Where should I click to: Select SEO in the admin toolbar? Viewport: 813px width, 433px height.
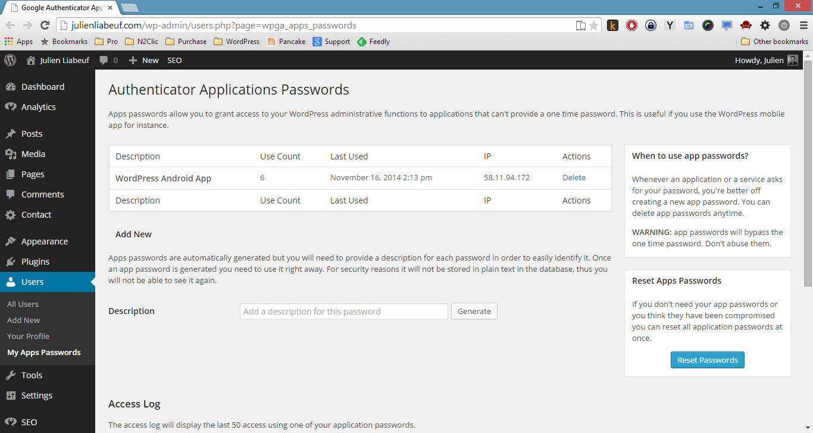(x=174, y=60)
